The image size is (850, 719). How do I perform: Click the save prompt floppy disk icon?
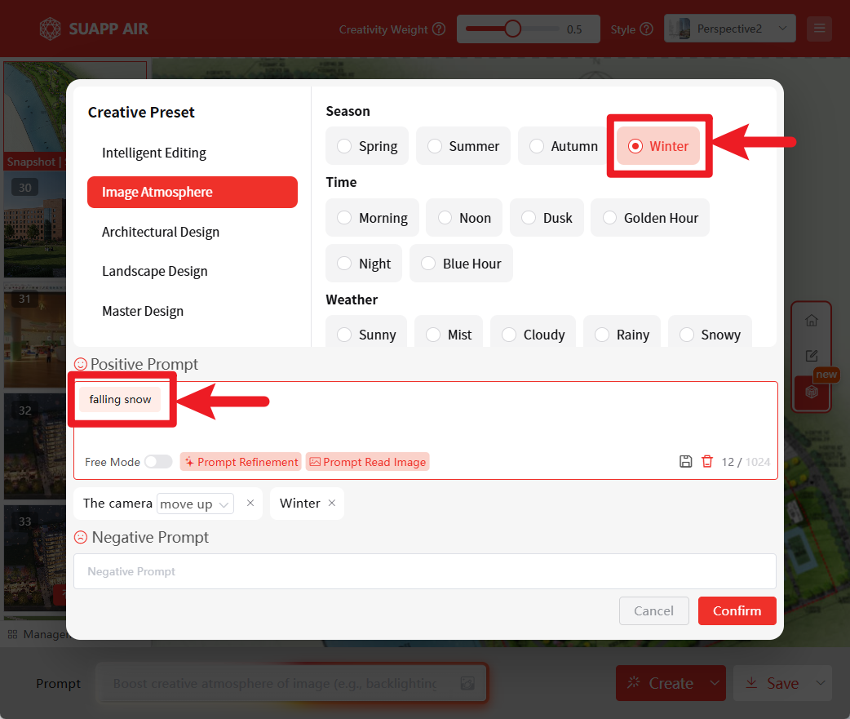click(686, 462)
